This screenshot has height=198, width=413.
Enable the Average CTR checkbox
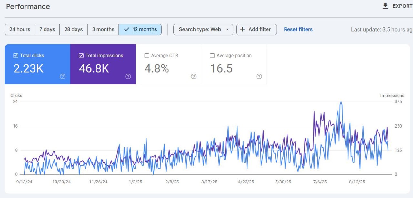coord(147,56)
